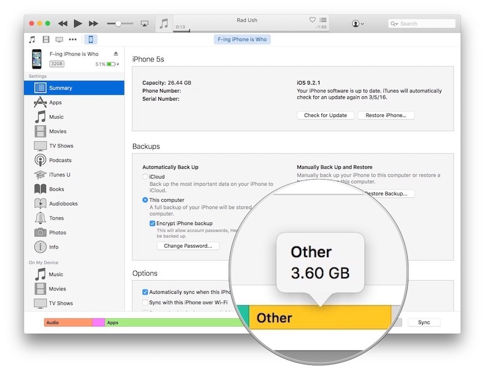
Task: Skip to next track with fast-forward
Action: point(93,23)
